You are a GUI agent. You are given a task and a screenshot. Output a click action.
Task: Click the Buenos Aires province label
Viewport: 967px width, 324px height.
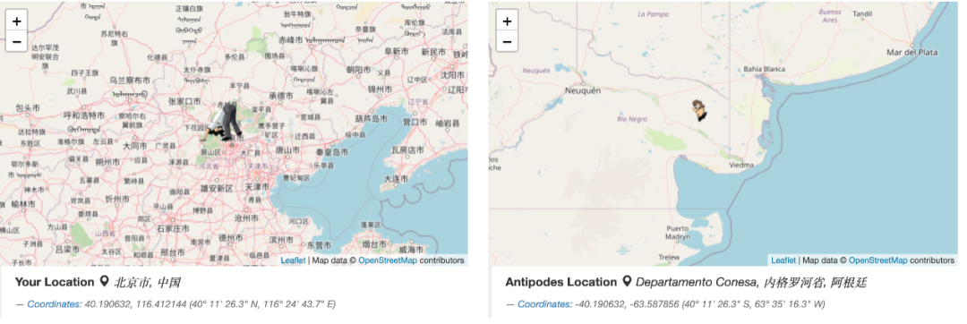(x=829, y=16)
